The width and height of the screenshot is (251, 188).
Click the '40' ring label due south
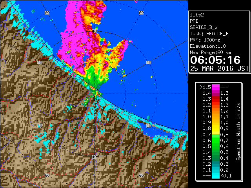coord(94,157)
